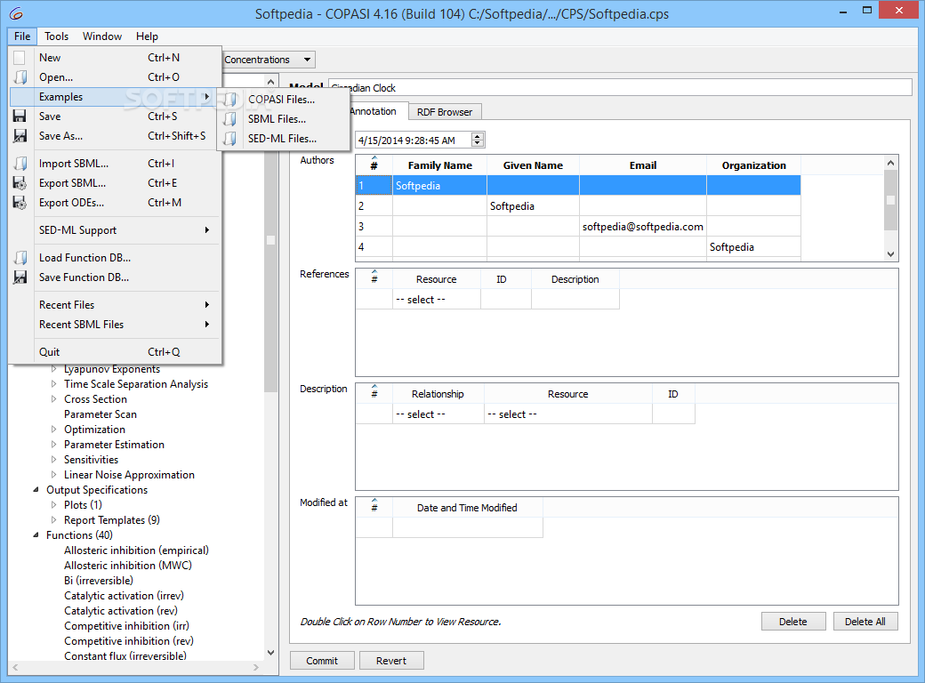Click the SED-ML Files folder icon
The image size is (925, 683).
click(230, 139)
